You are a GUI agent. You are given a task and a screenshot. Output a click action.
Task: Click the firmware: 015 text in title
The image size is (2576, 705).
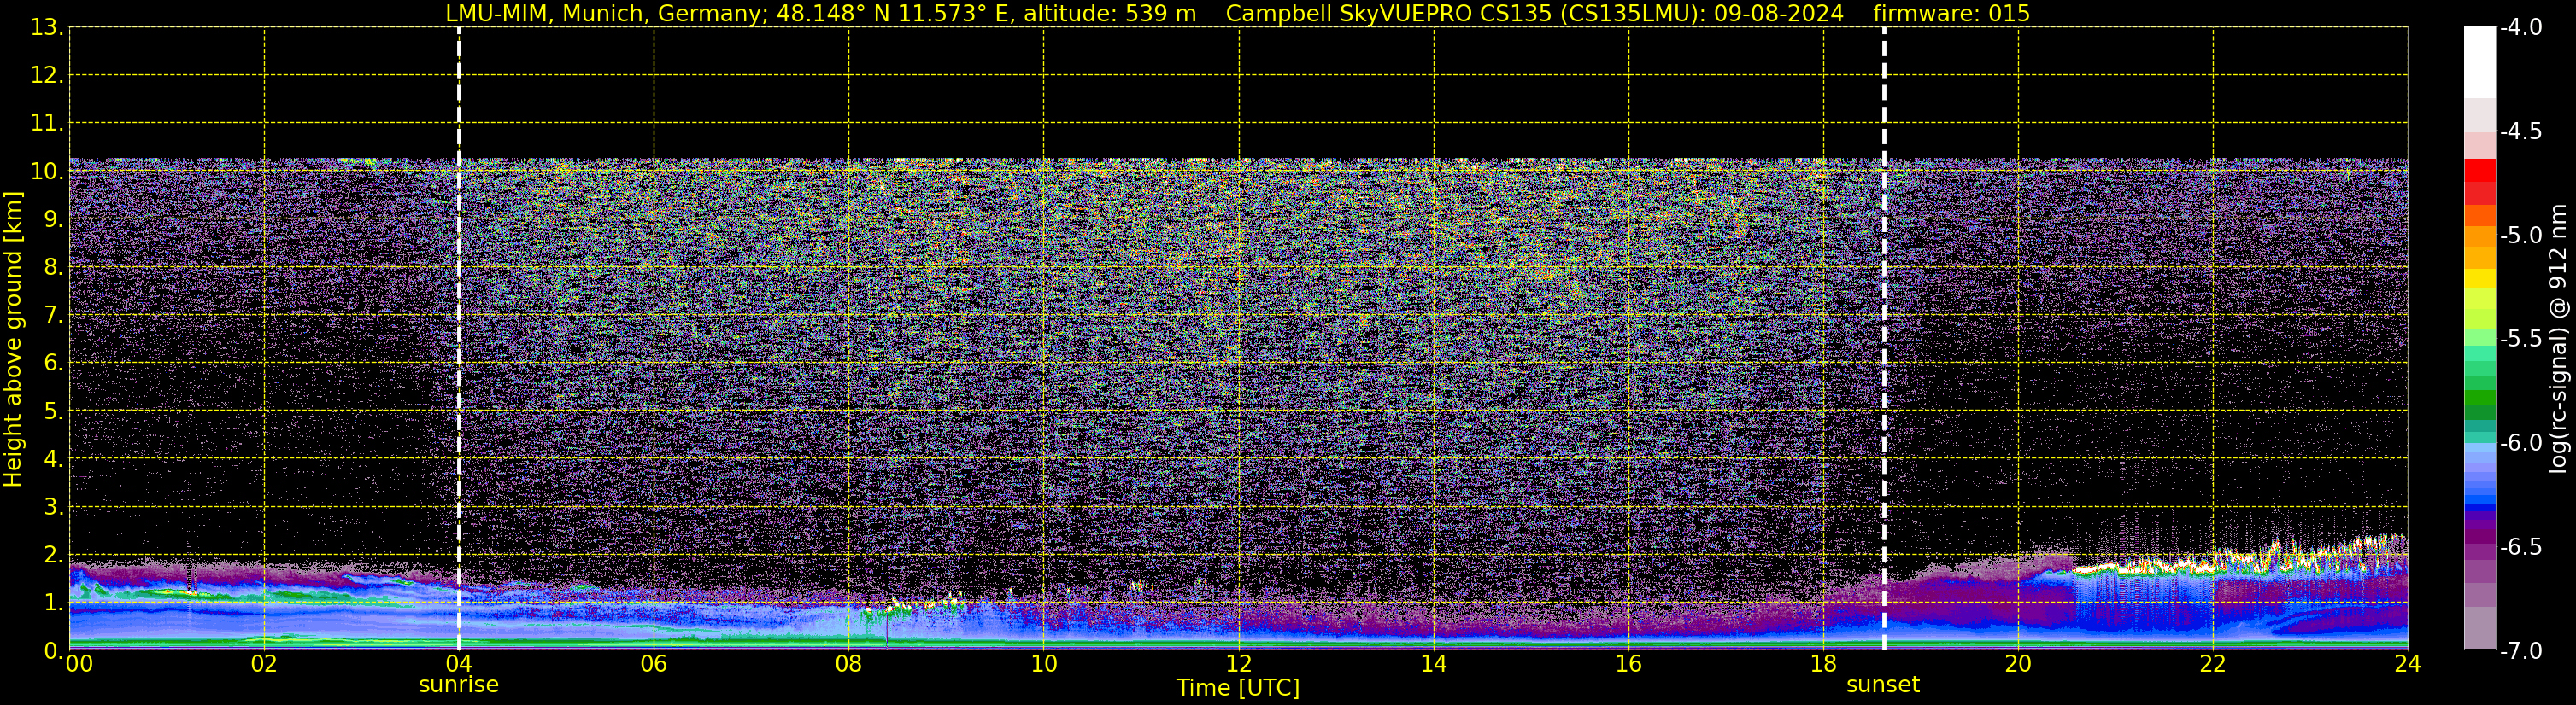[1951, 13]
